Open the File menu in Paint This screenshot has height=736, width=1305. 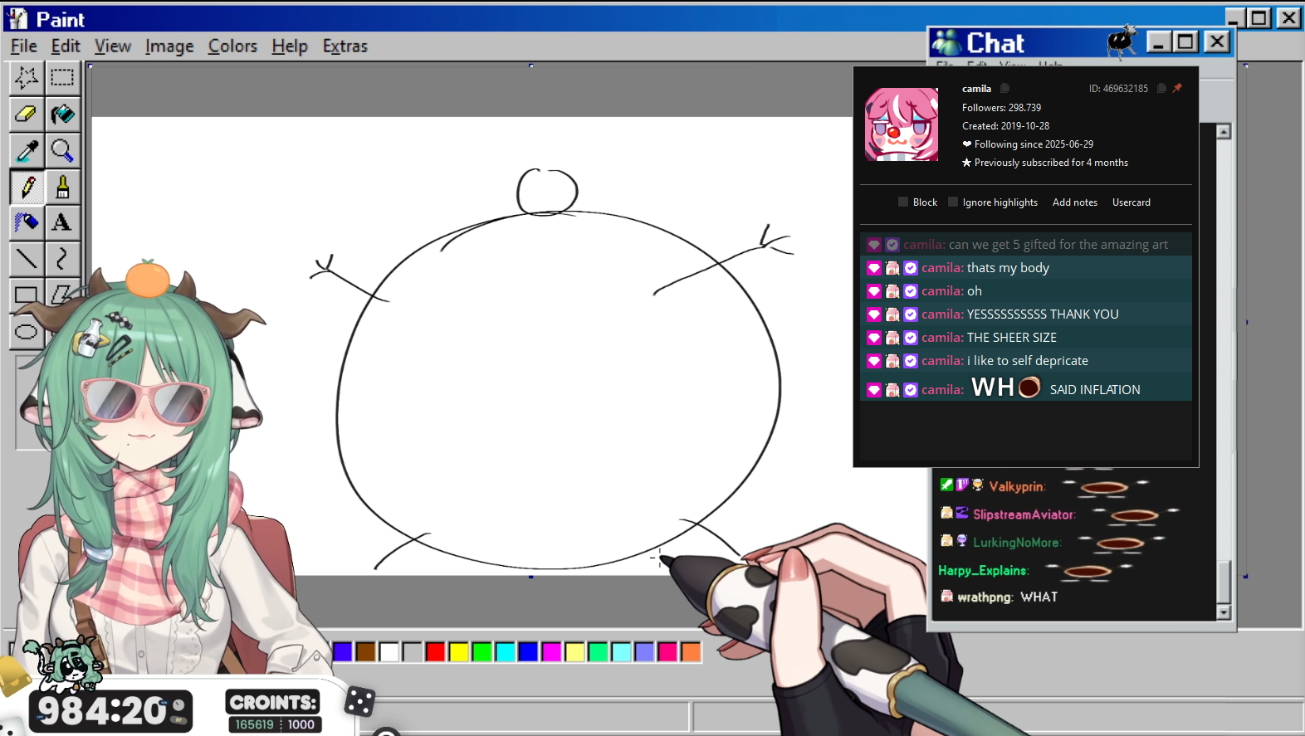click(x=24, y=46)
